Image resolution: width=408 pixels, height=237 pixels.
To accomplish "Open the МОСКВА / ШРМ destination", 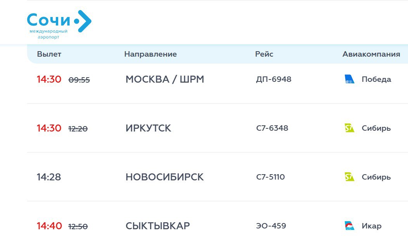I will coord(165,80).
